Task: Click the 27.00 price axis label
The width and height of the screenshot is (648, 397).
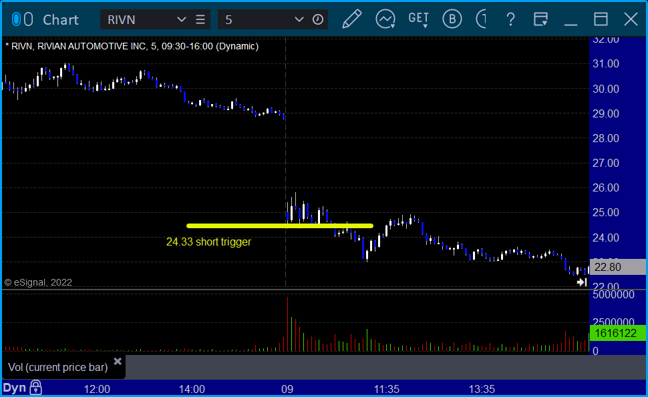Action: tap(606, 163)
